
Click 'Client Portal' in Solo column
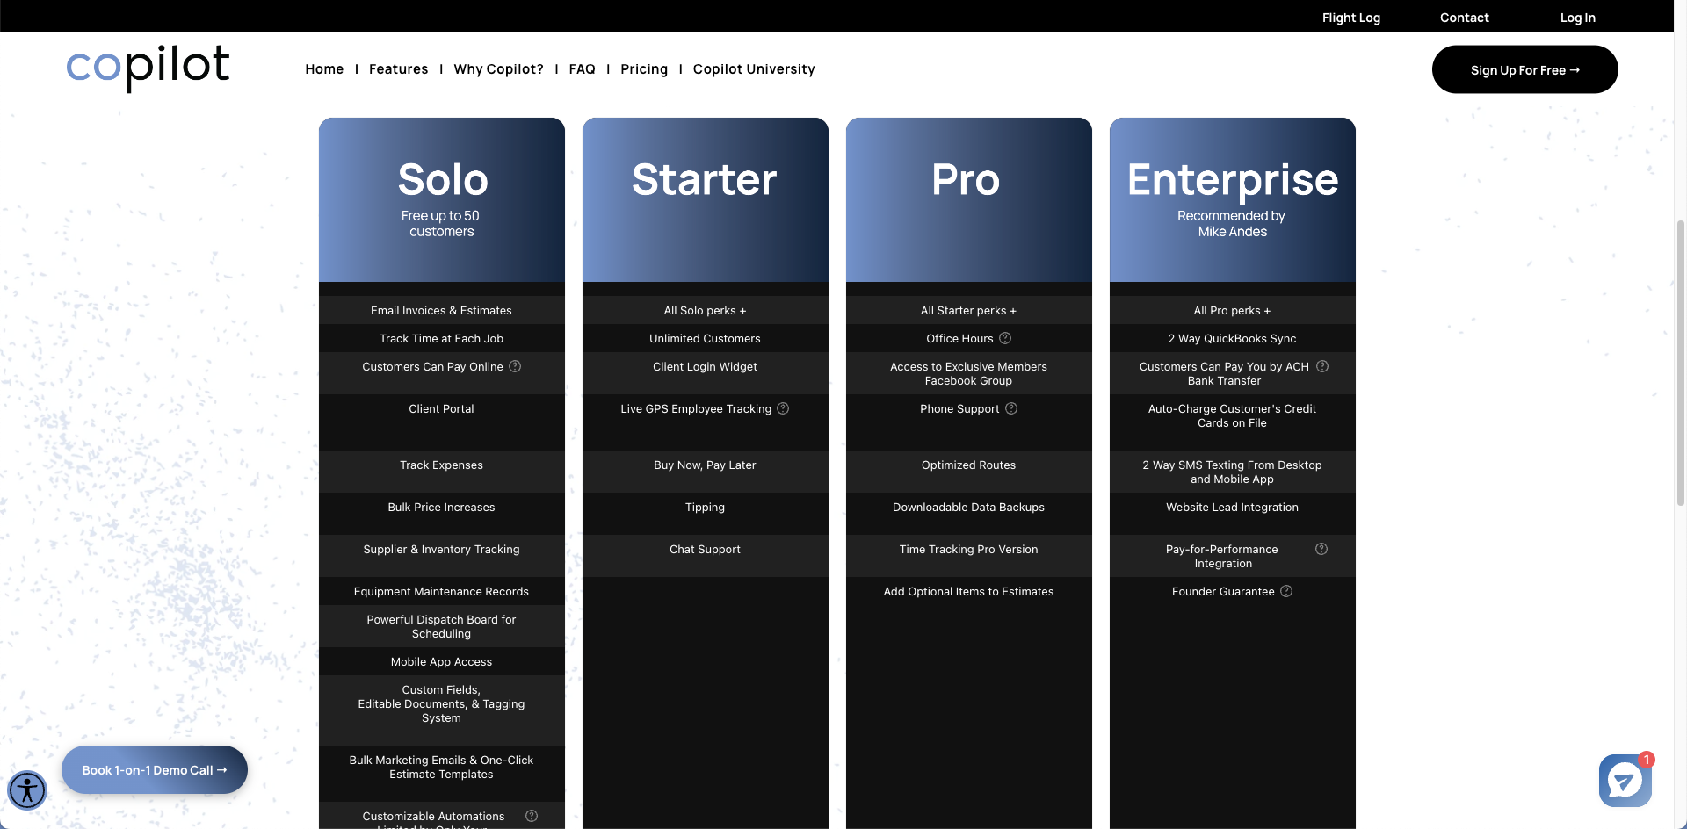[x=442, y=408]
